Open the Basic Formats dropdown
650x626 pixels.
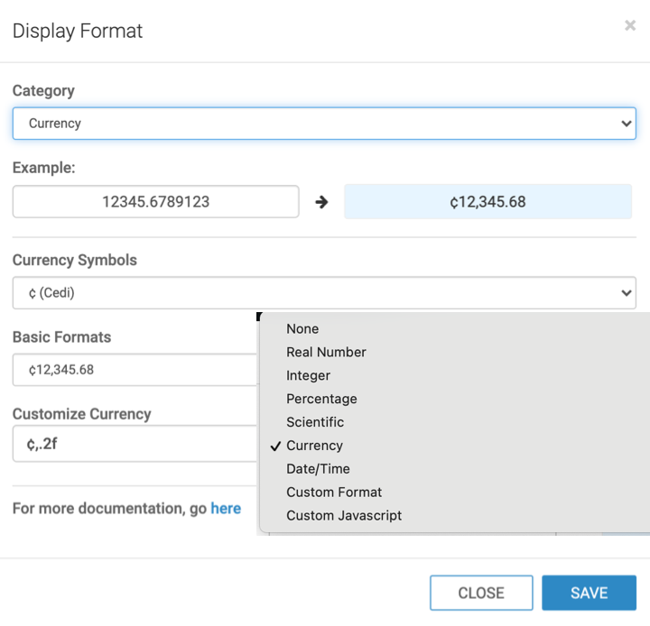pyautogui.click(x=135, y=370)
